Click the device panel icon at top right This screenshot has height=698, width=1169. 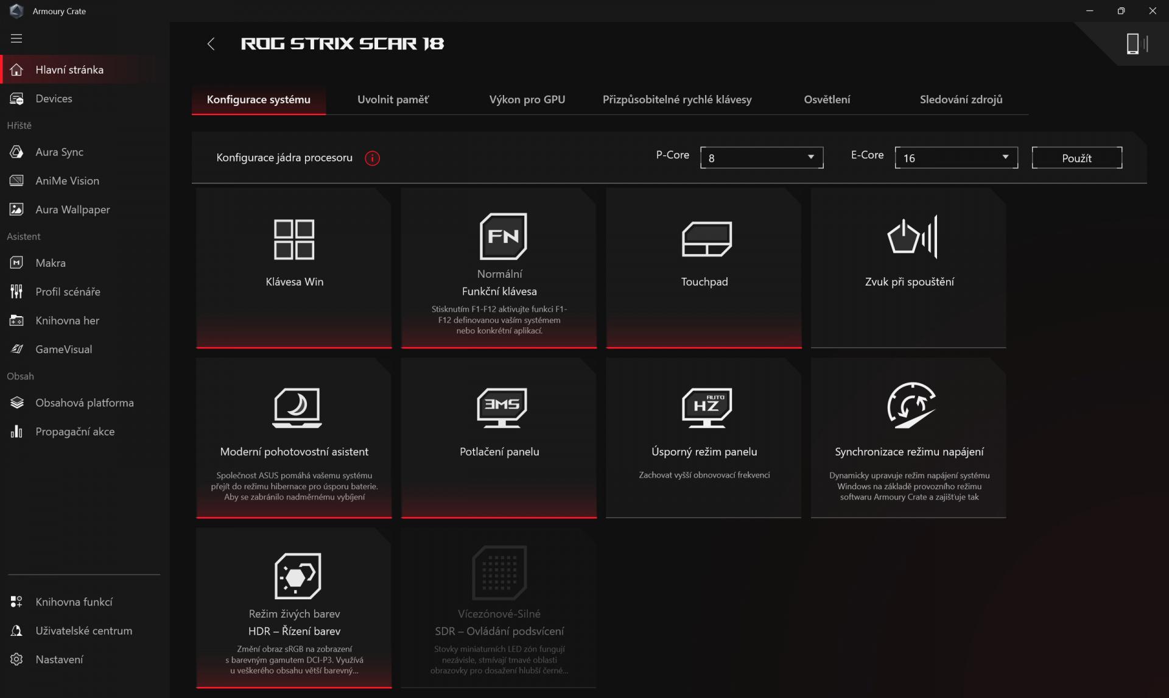coord(1137,44)
